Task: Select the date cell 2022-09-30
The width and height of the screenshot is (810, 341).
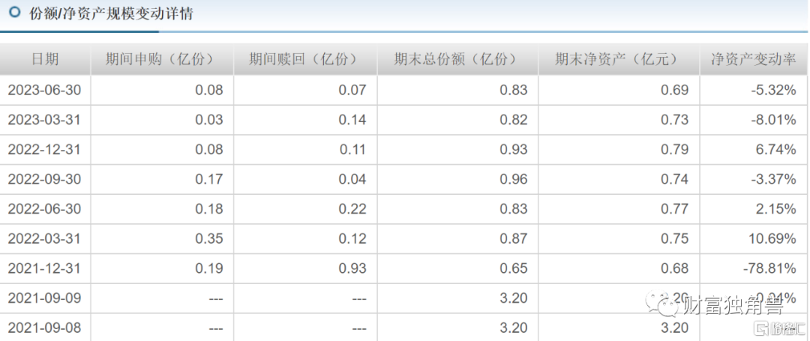Action: click(45, 180)
